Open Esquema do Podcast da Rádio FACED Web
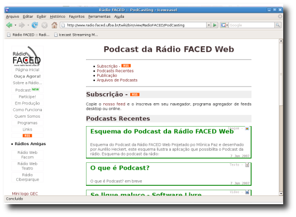 (x=162, y=131)
